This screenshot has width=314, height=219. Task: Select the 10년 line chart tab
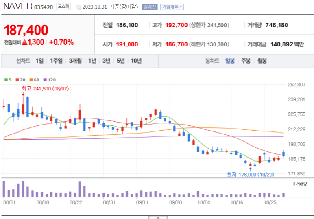pos(136,61)
